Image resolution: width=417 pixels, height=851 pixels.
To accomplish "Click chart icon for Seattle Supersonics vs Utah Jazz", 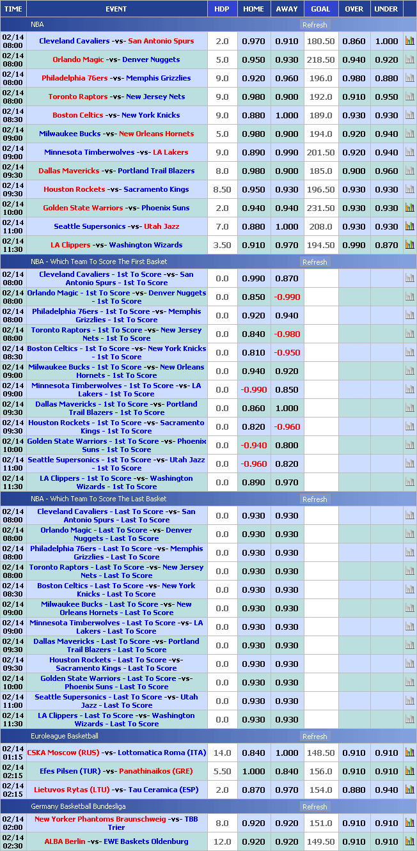I will click(409, 226).
